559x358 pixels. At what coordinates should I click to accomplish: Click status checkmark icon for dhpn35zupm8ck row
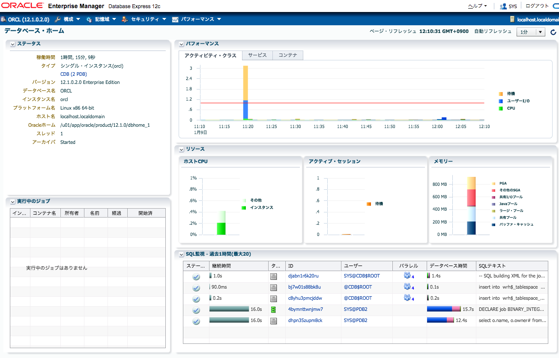pyautogui.click(x=196, y=321)
